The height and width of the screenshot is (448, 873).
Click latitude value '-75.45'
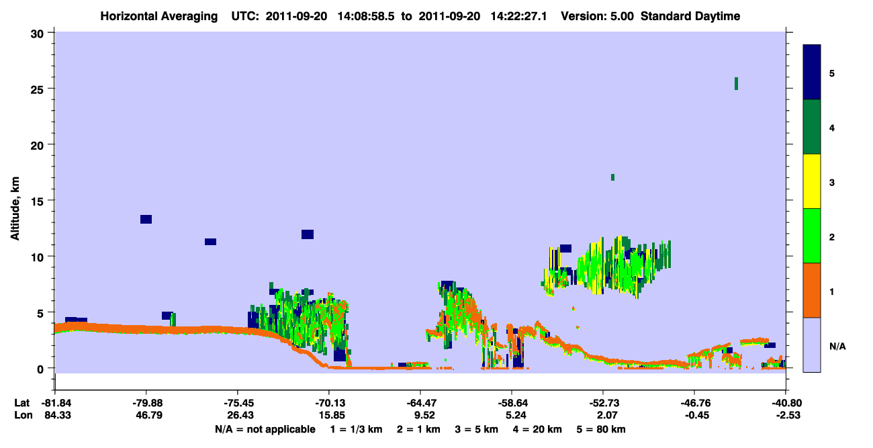pyautogui.click(x=238, y=403)
